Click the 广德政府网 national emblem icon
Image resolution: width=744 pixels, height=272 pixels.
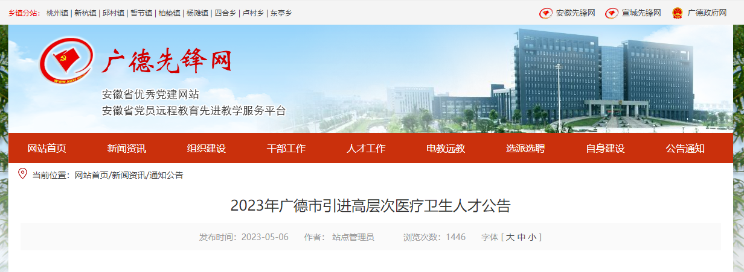coord(678,13)
